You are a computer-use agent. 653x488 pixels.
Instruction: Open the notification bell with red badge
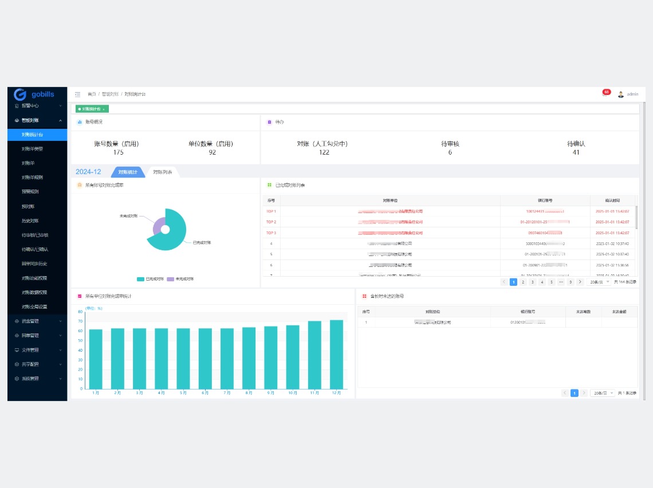[x=605, y=94]
